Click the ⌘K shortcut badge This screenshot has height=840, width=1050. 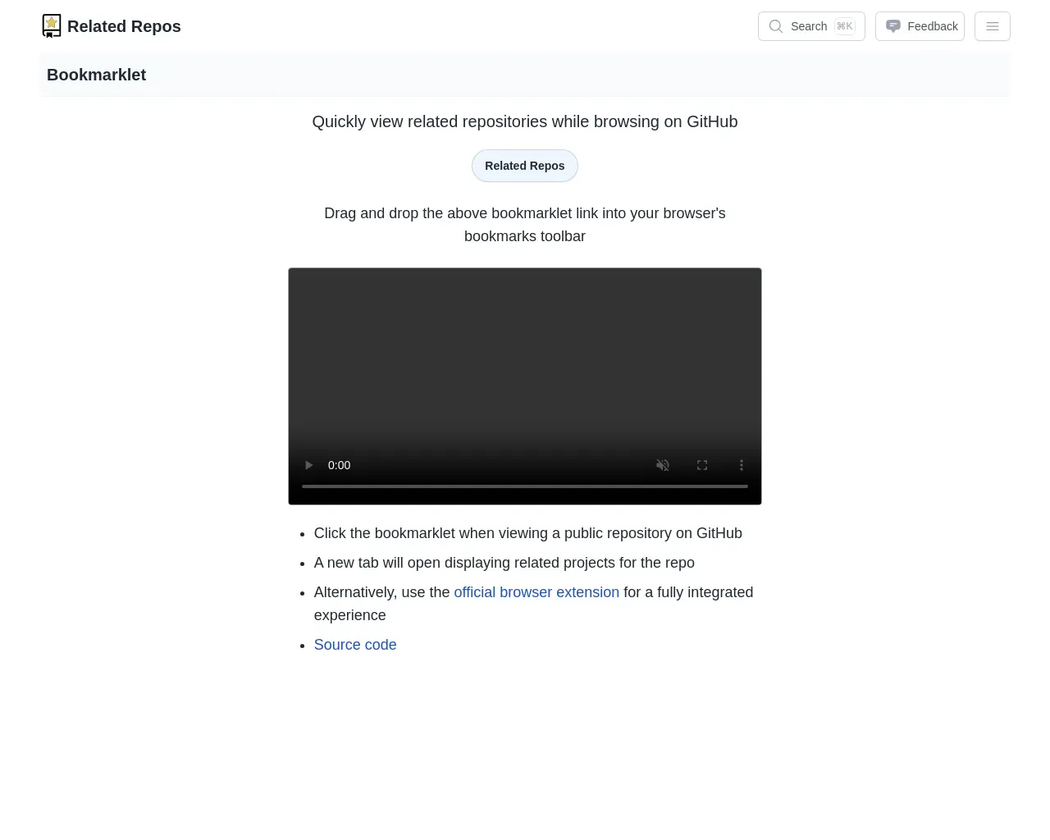coord(845,26)
